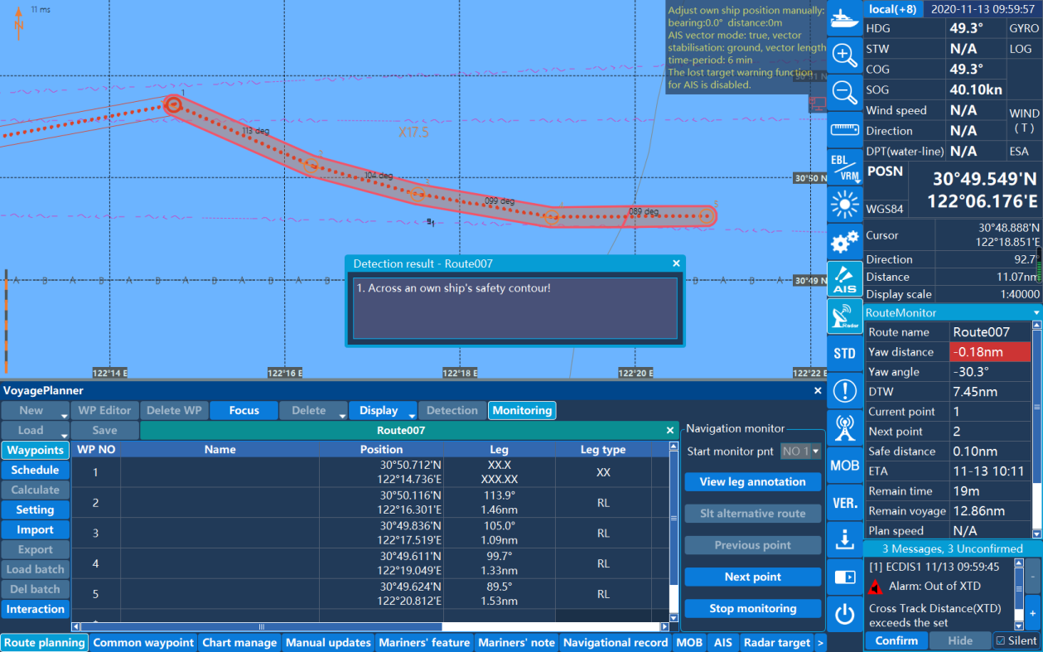Open the brightness sun icon
The image size is (1043, 652).
(844, 204)
